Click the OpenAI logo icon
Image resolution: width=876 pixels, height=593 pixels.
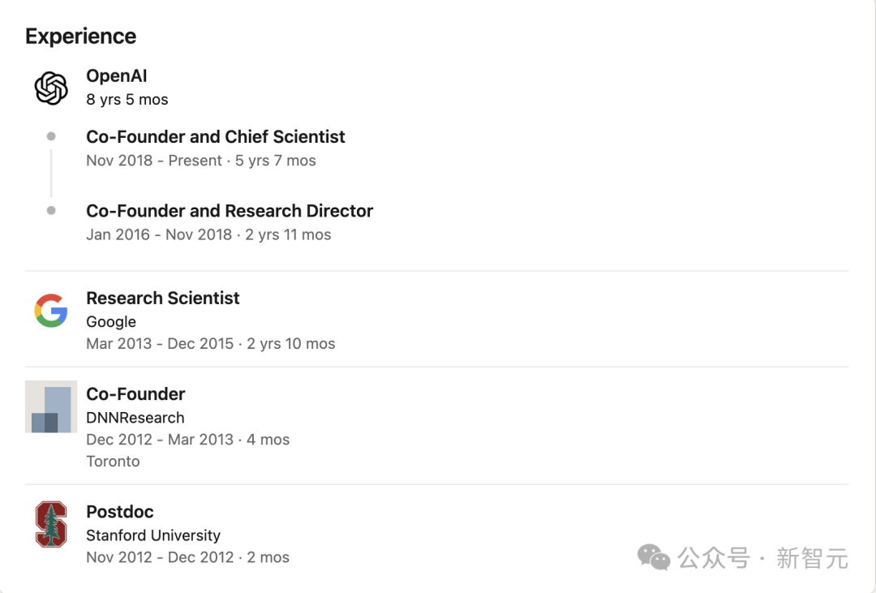point(51,88)
